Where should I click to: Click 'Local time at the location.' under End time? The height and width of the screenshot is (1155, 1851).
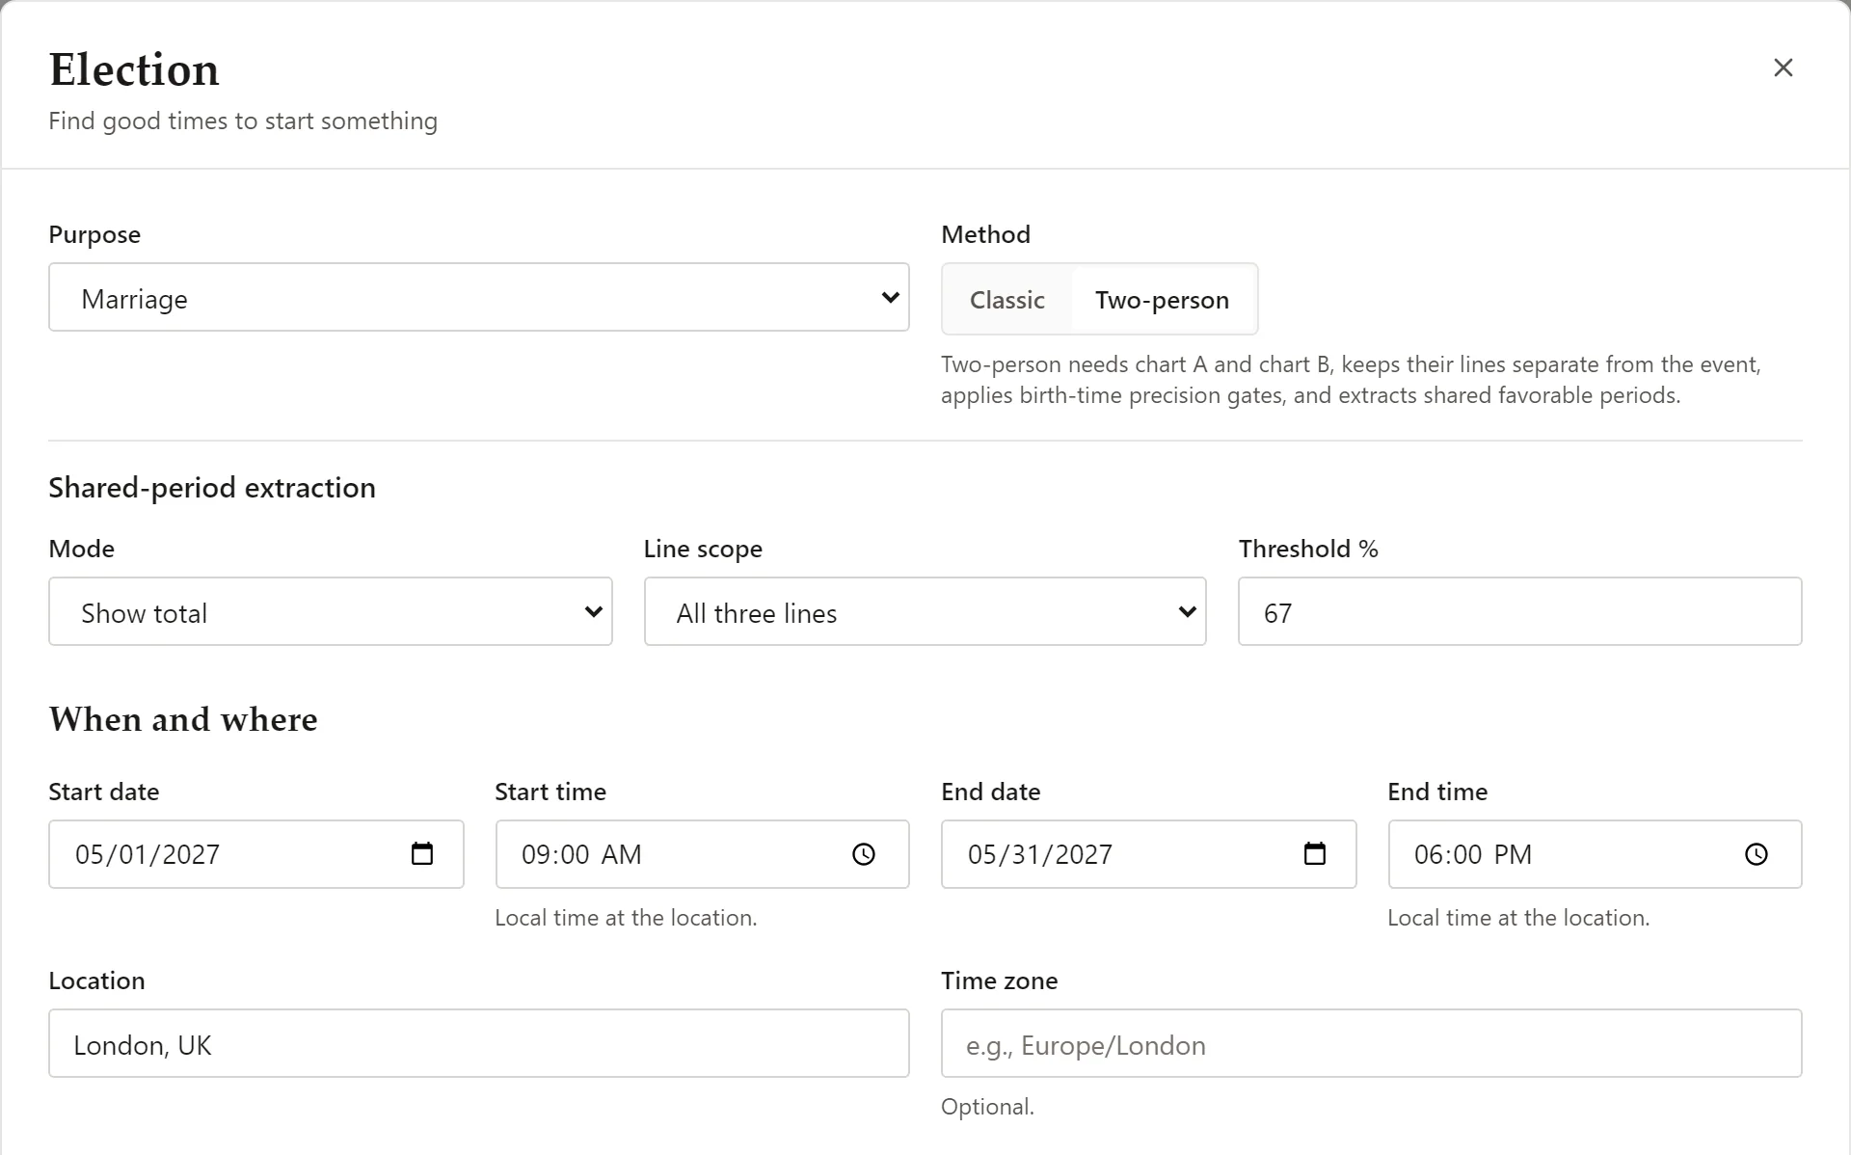(x=1518, y=918)
